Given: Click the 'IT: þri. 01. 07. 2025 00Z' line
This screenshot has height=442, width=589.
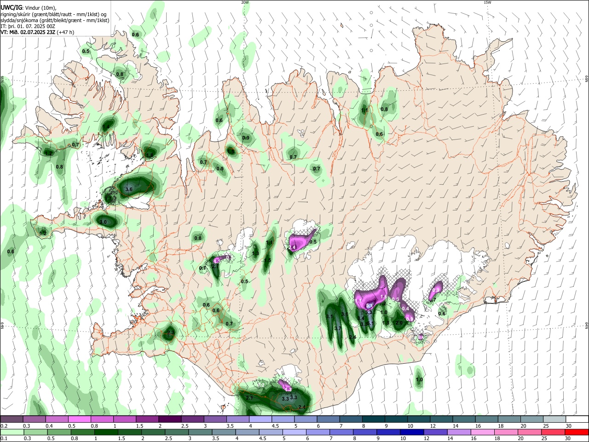Looking at the screenshot, I should click(x=29, y=26).
